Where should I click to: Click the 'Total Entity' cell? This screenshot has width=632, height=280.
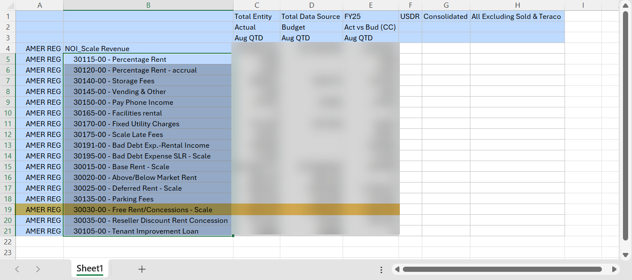click(257, 16)
